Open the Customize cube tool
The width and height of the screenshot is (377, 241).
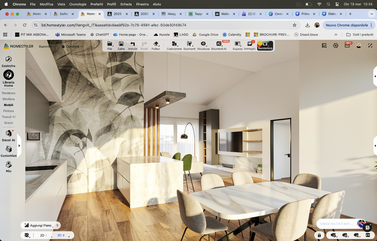coord(8,151)
